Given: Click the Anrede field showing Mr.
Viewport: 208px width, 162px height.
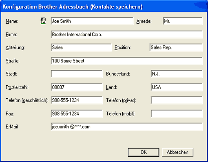Looking at the screenshot, I should point(183,21).
